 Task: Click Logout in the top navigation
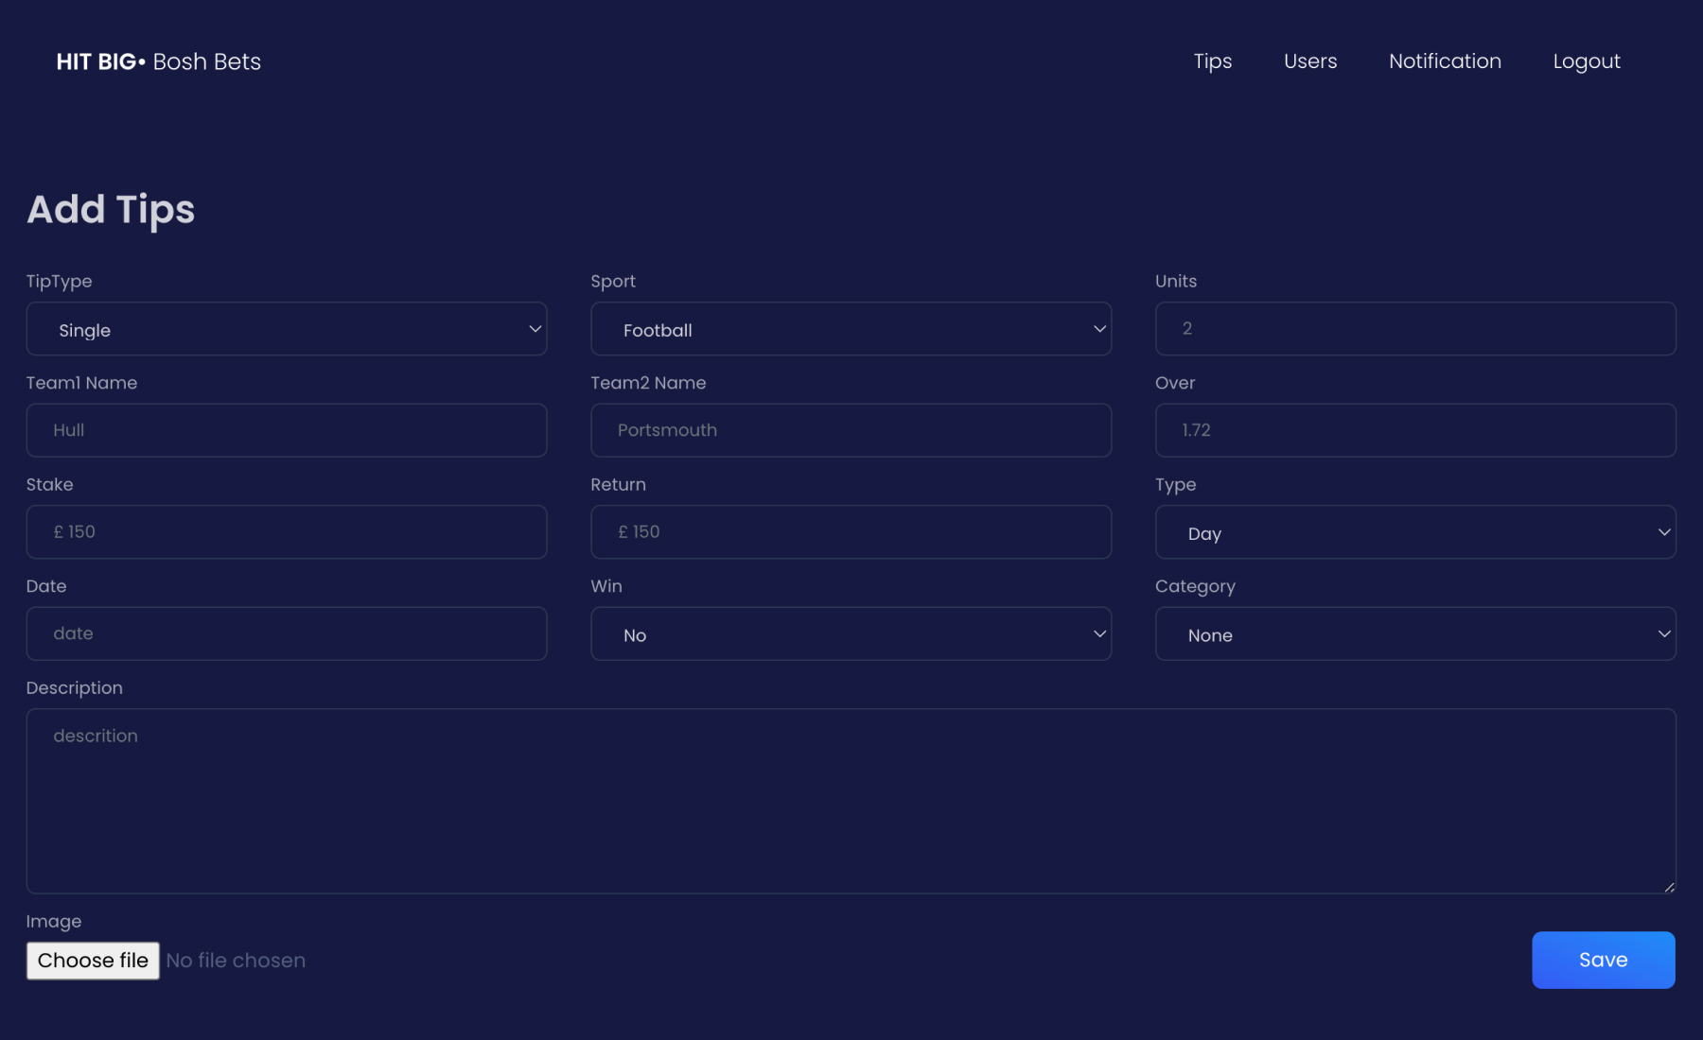point(1586,61)
